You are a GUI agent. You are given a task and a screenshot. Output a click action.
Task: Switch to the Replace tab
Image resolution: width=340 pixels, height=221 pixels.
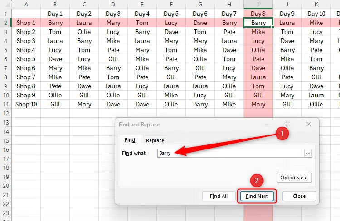coord(155,140)
